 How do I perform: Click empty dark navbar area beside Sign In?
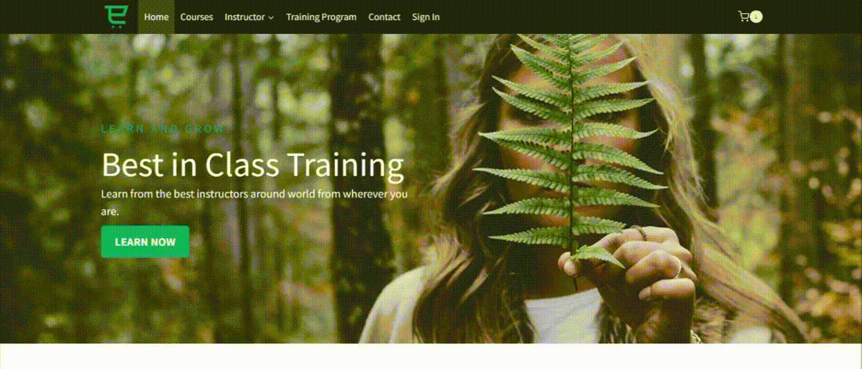tap(587, 17)
